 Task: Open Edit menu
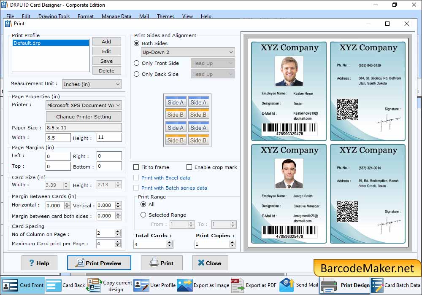click(26, 16)
